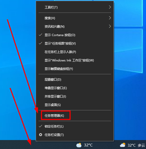The height and width of the screenshot is (149, 146).
Task: Expand the 资讯和兴趣(N) submenu chevron
Action: coord(110,26)
